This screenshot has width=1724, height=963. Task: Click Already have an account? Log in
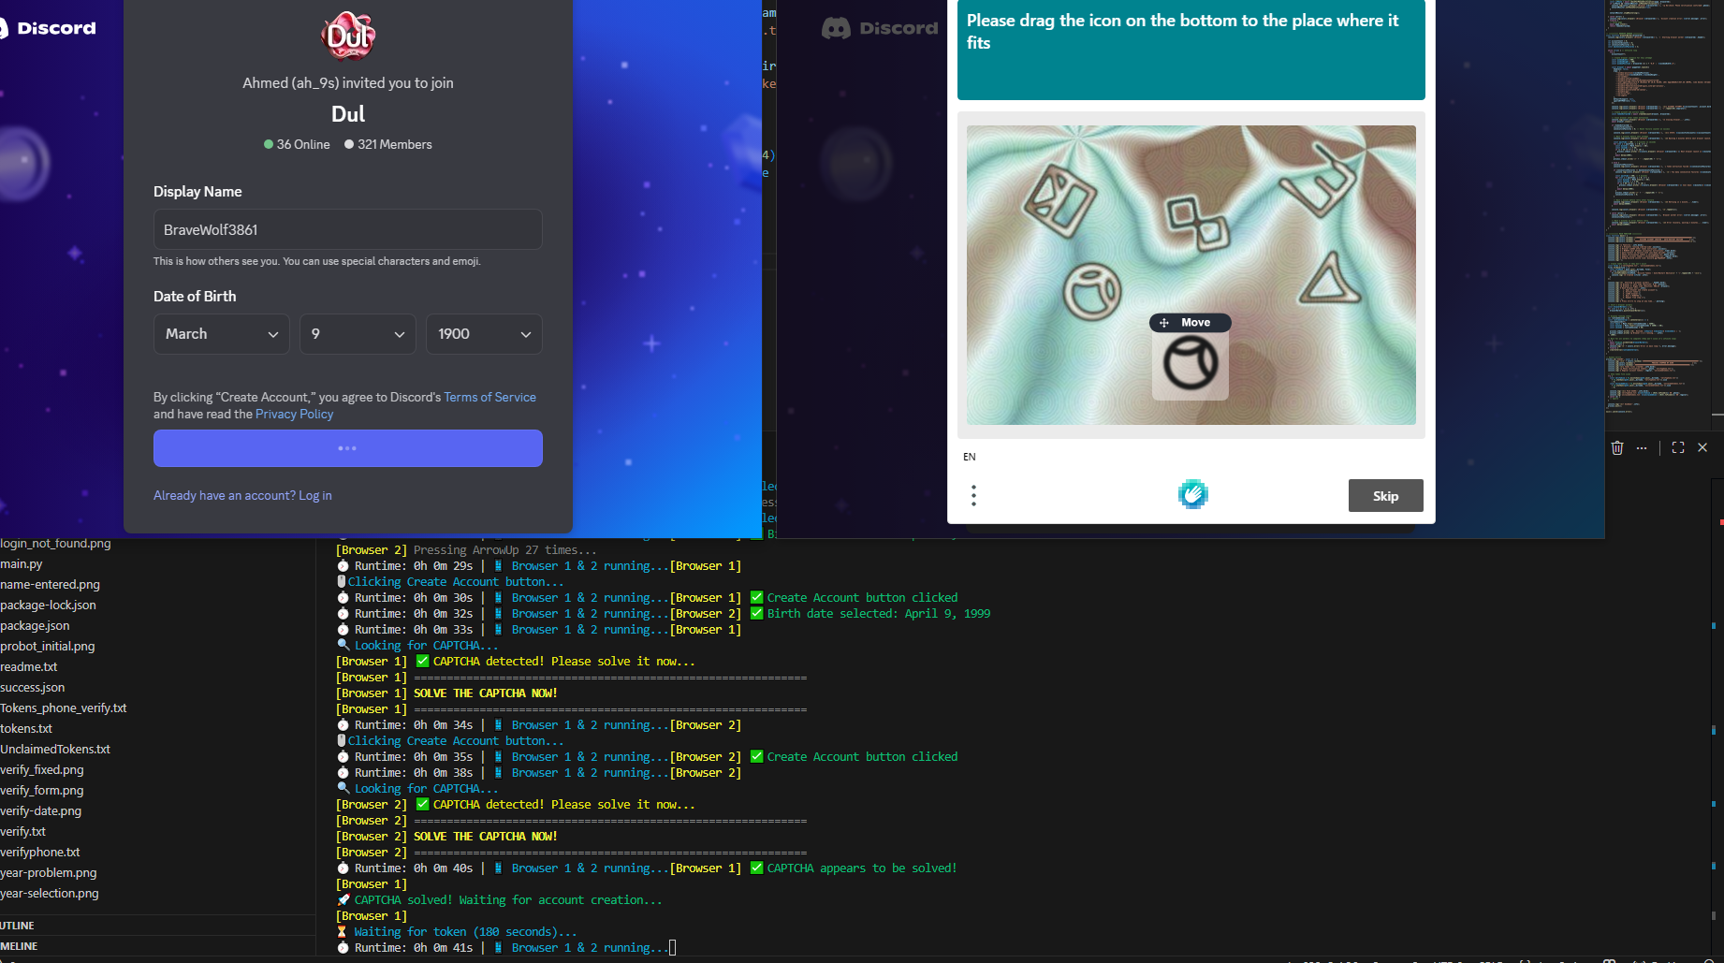point(242,495)
